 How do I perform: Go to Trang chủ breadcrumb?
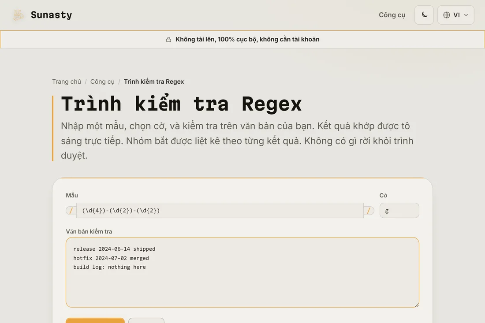click(67, 82)
